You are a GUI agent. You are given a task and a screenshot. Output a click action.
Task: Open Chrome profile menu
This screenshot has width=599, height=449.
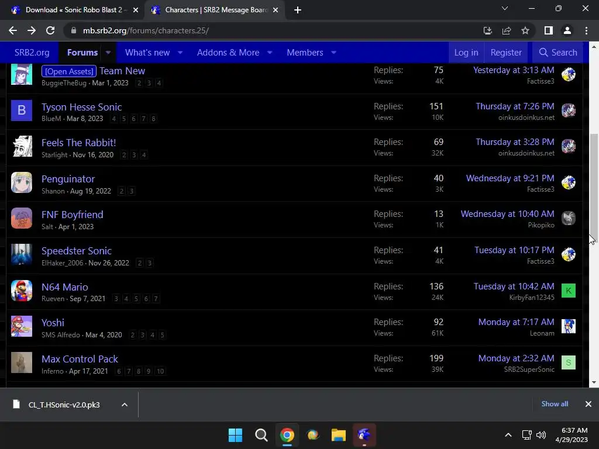click(x=567, y=30)
